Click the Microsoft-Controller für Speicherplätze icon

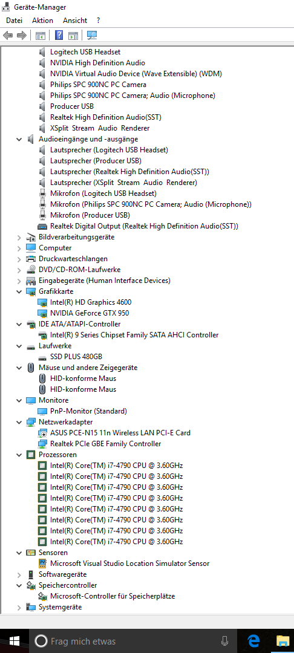tap(42, 596)
